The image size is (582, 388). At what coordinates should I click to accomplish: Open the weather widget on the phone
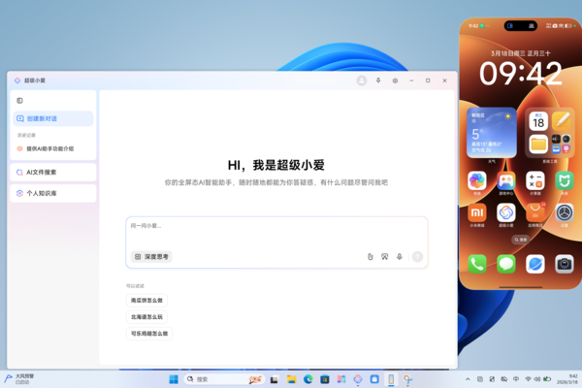pos(492,133)
